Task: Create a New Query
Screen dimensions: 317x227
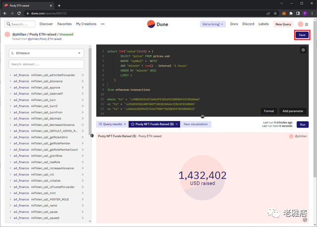Action: [283, 24]
